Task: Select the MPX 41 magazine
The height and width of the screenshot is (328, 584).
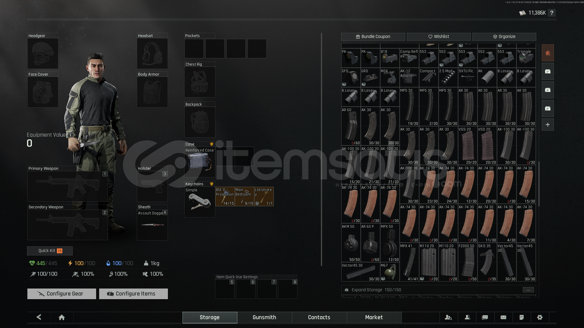Action: coord(409,262)
